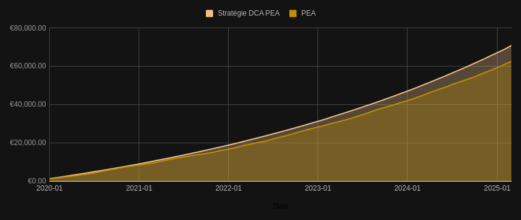The image size is (521, 220).
Task: Click the PEA legend color swatch
Action: [293, 13]
